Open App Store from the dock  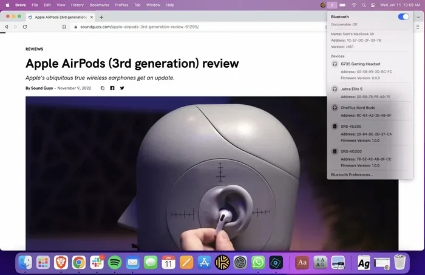pos(204,262)
